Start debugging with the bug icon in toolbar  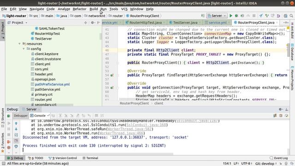point(236,16)
